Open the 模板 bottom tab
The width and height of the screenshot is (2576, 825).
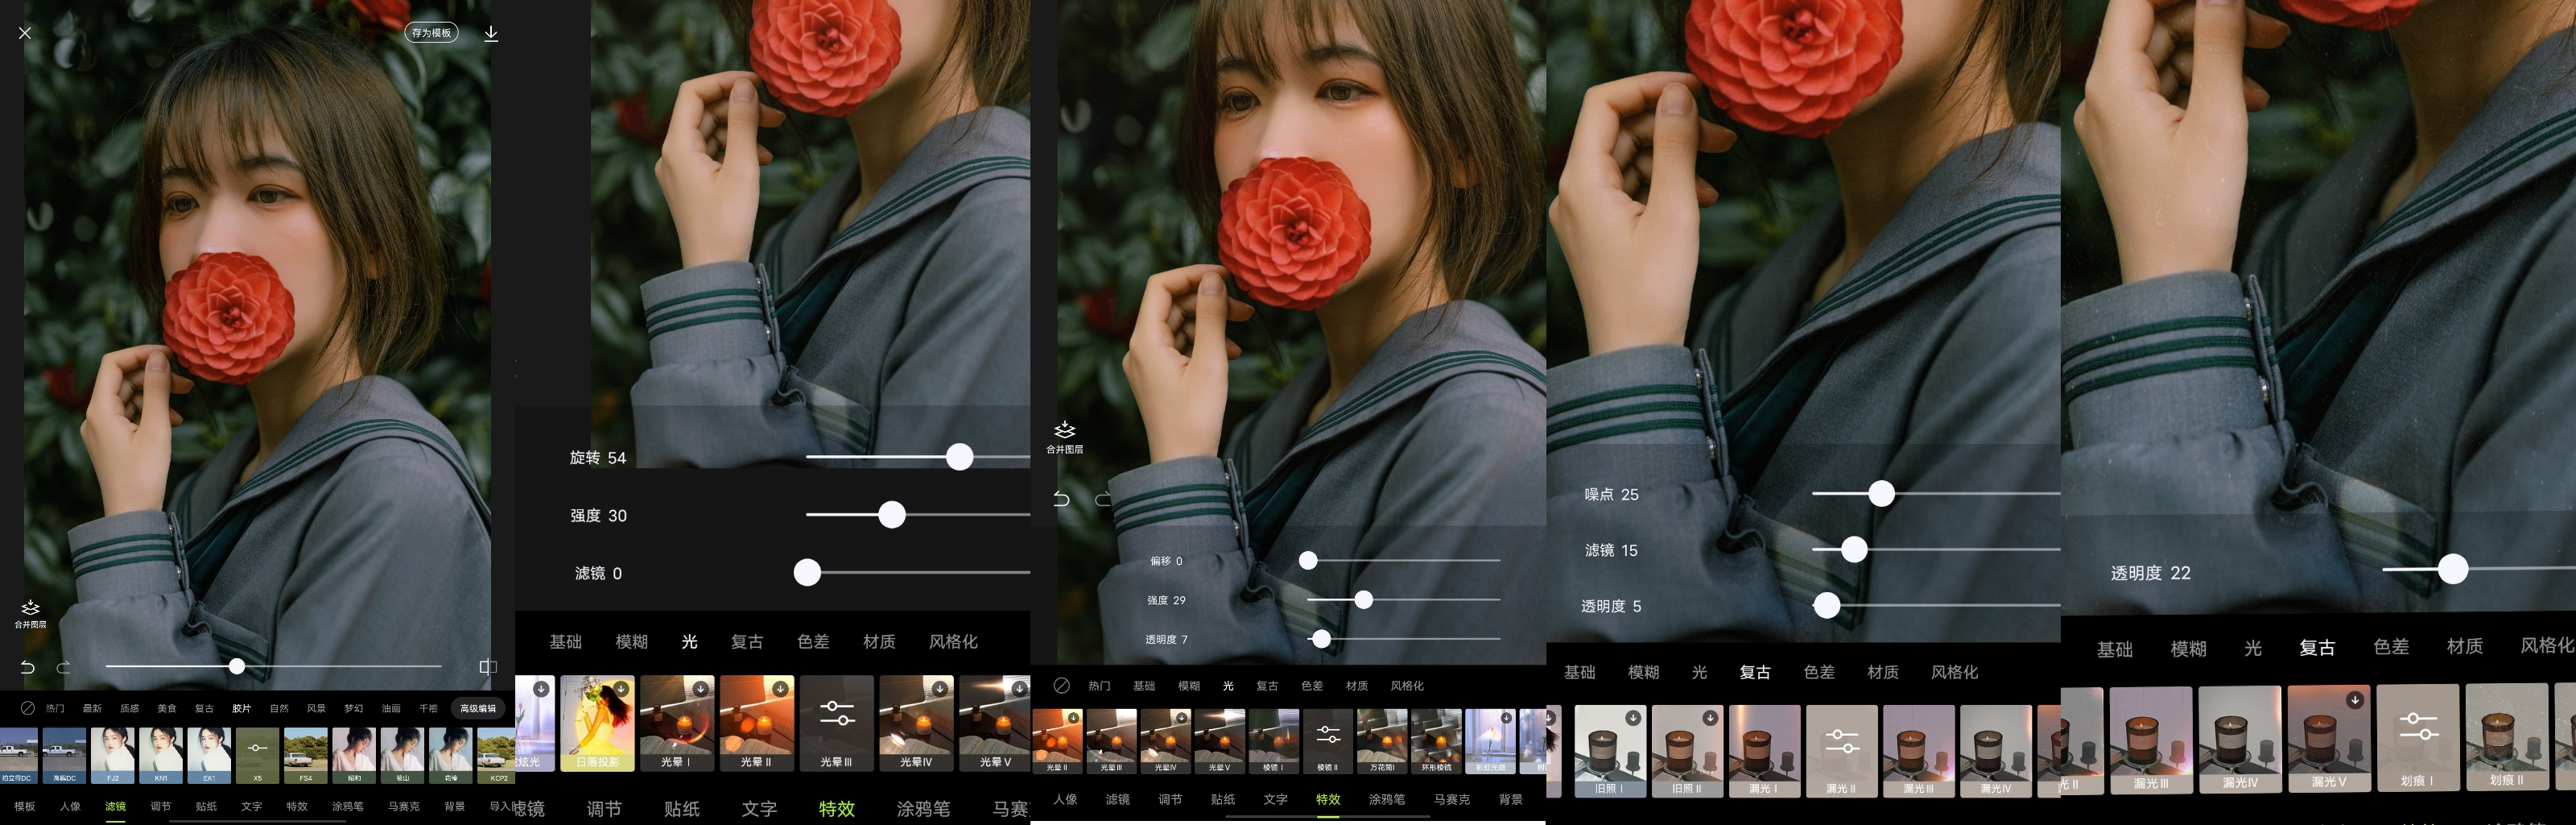(24, 806)
